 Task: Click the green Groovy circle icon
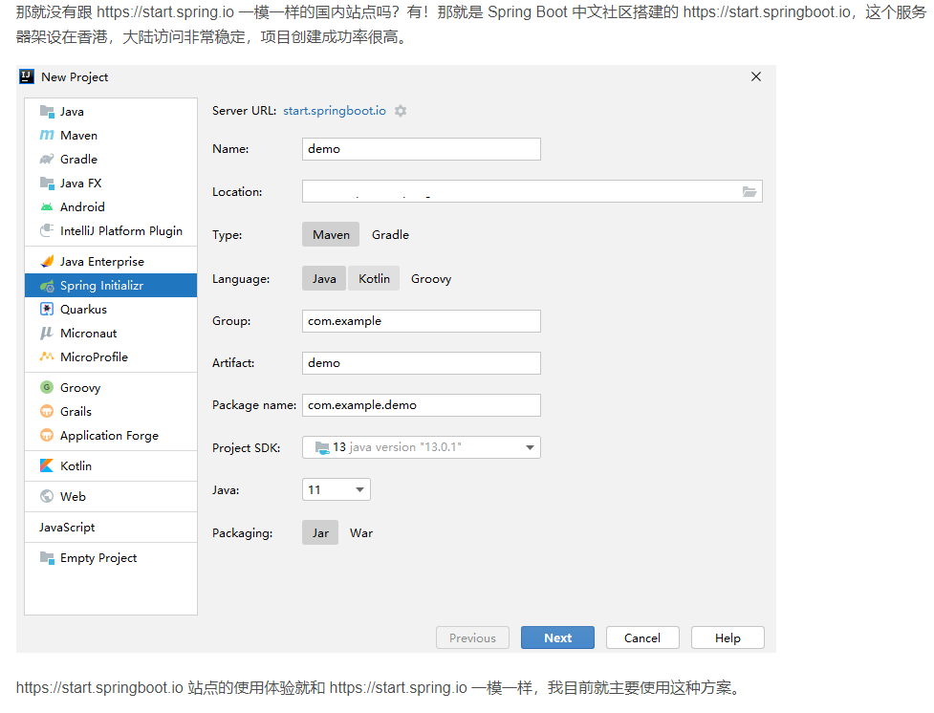point(47,388)
